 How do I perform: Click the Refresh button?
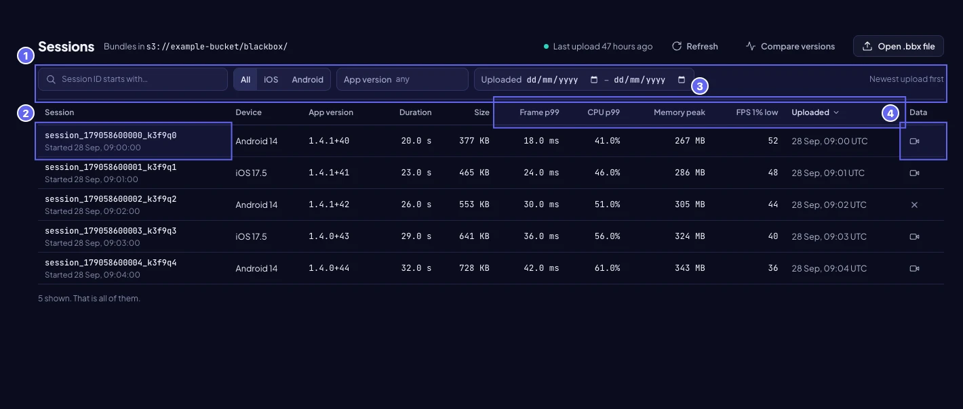pos(694,47)
